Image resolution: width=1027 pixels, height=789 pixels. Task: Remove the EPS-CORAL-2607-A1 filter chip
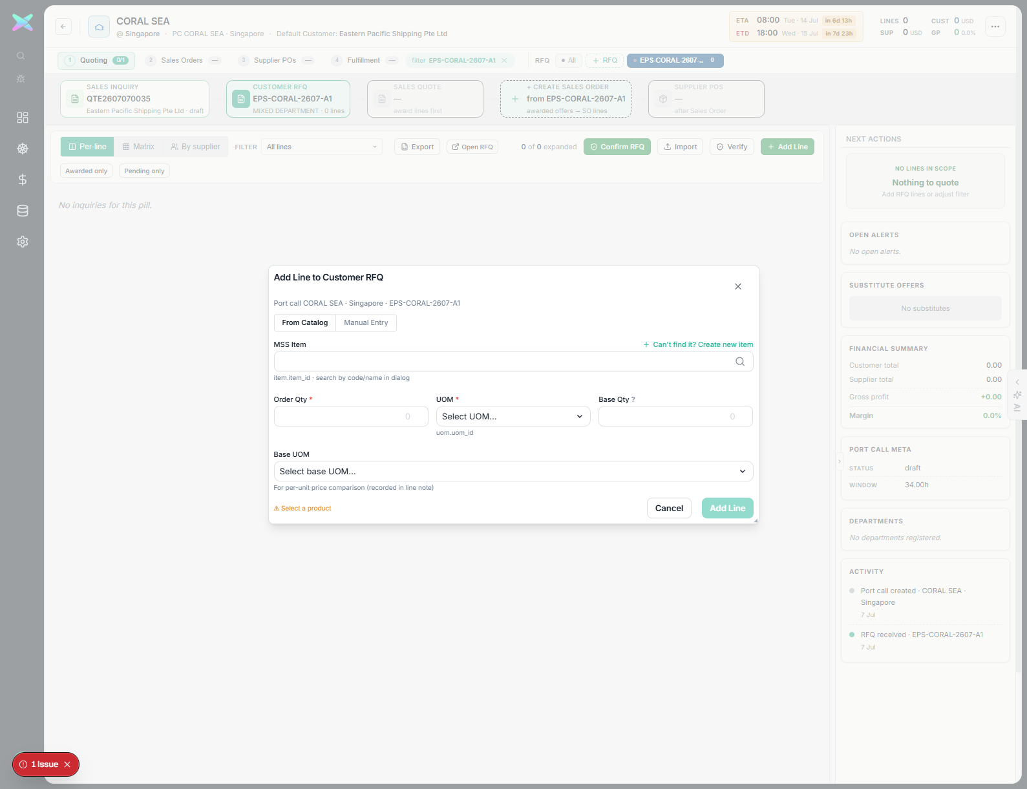tap(504, 61)
